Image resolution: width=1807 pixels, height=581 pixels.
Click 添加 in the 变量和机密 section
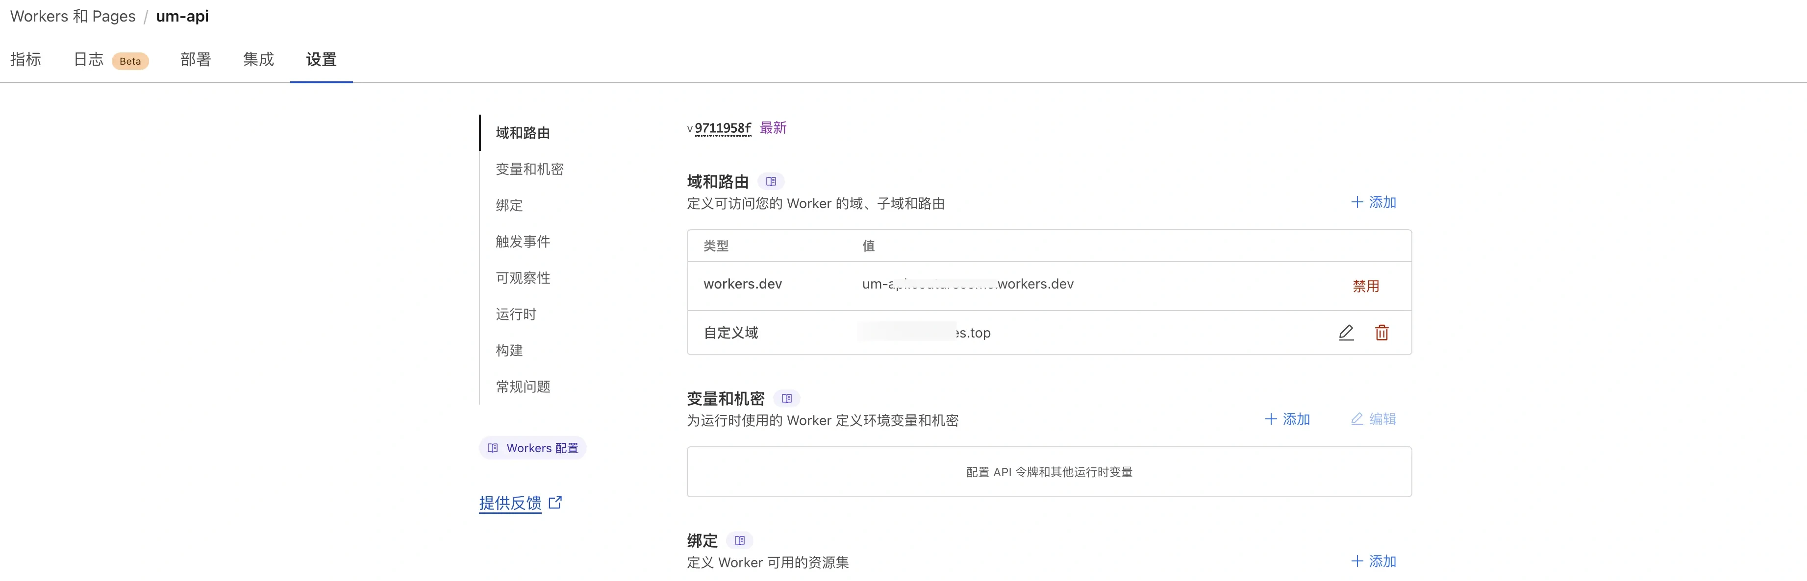[x=1287, y=418]
